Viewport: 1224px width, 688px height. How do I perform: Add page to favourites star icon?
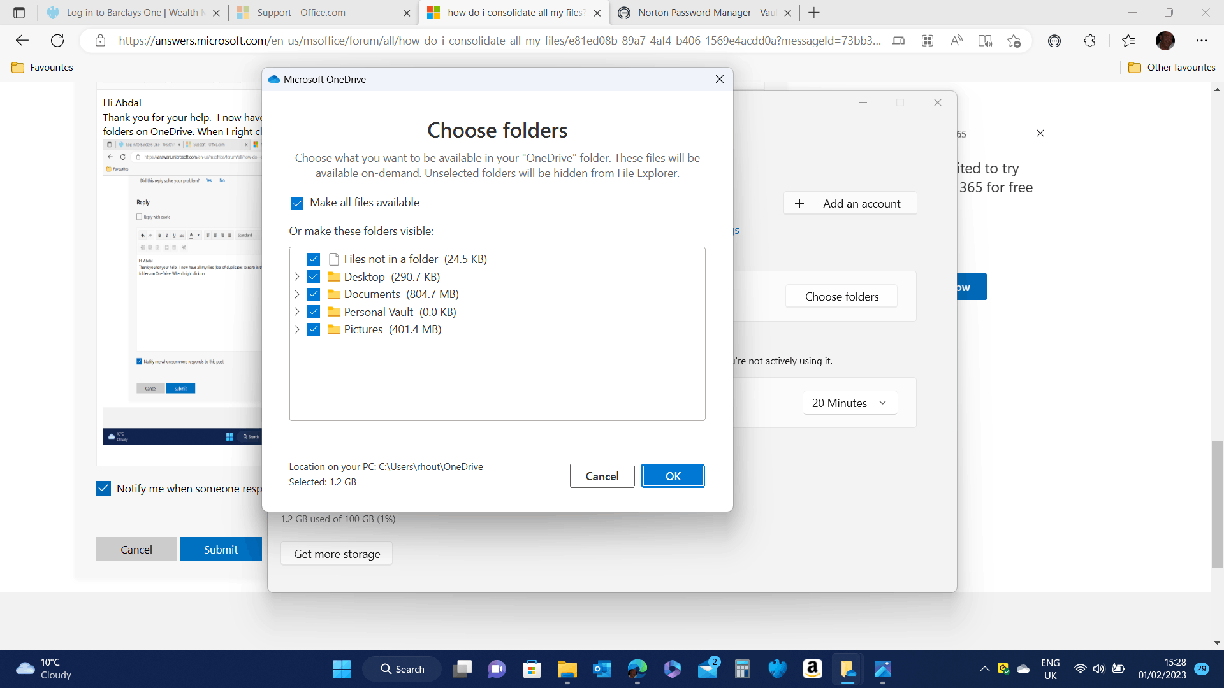click(x=1014, y=41)
